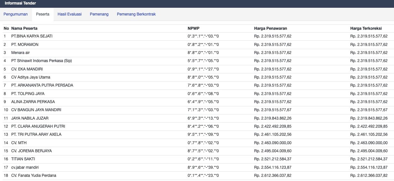
Task: Click CV. Fanata Yudia Perdana name
Action: click(34, 176)
